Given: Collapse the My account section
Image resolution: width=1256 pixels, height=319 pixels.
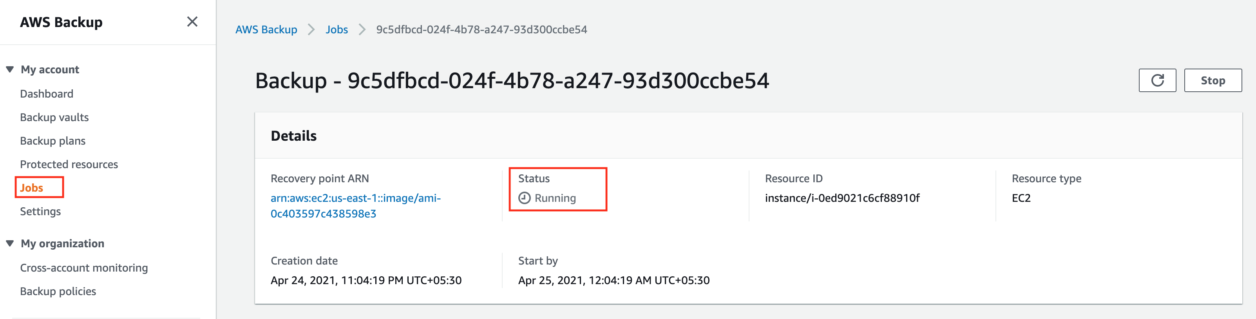Looking at the screenshot, I should [x=10, y=69].
